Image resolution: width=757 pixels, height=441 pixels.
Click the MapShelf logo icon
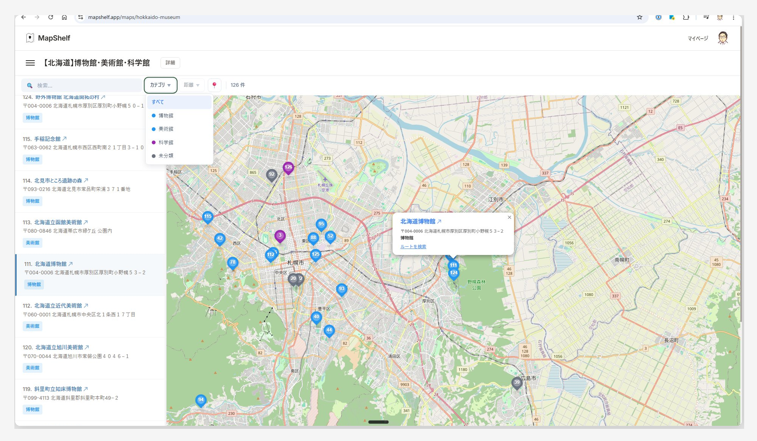coord(30,38)
